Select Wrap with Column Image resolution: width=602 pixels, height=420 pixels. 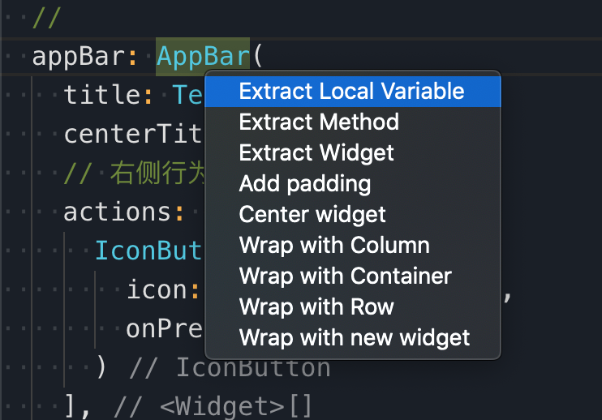[353, 245]
